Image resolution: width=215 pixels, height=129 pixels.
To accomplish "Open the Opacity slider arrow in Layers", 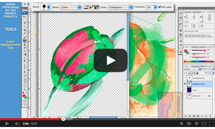I will click(213, 69).
